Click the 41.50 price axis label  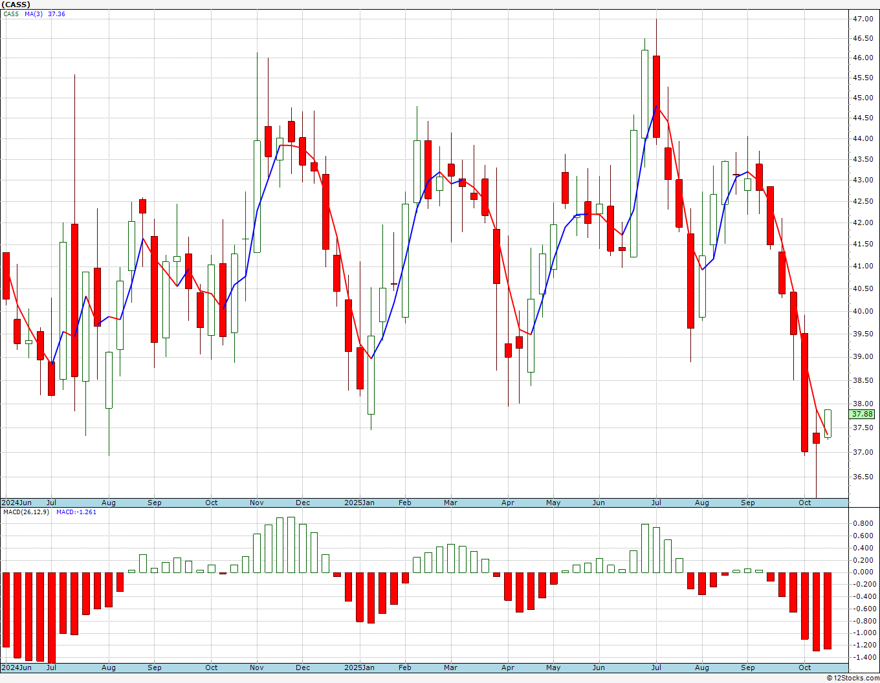(x=863, y=244)
